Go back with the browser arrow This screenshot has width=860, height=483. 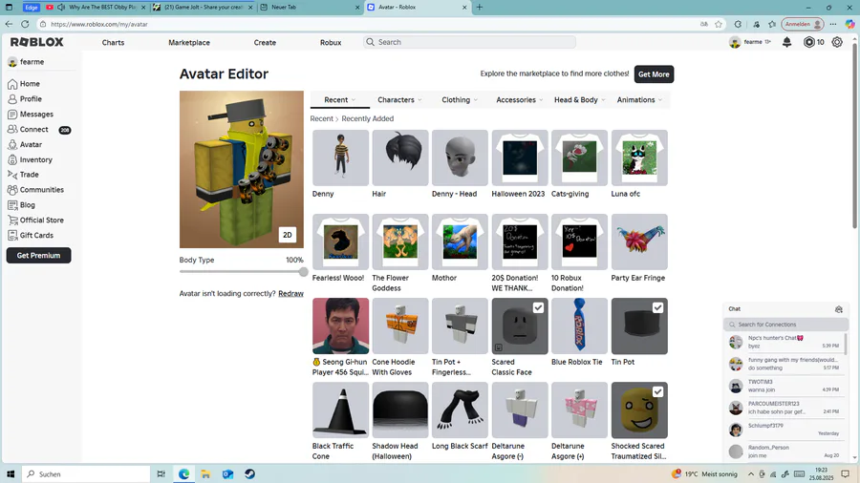point(9,24)
